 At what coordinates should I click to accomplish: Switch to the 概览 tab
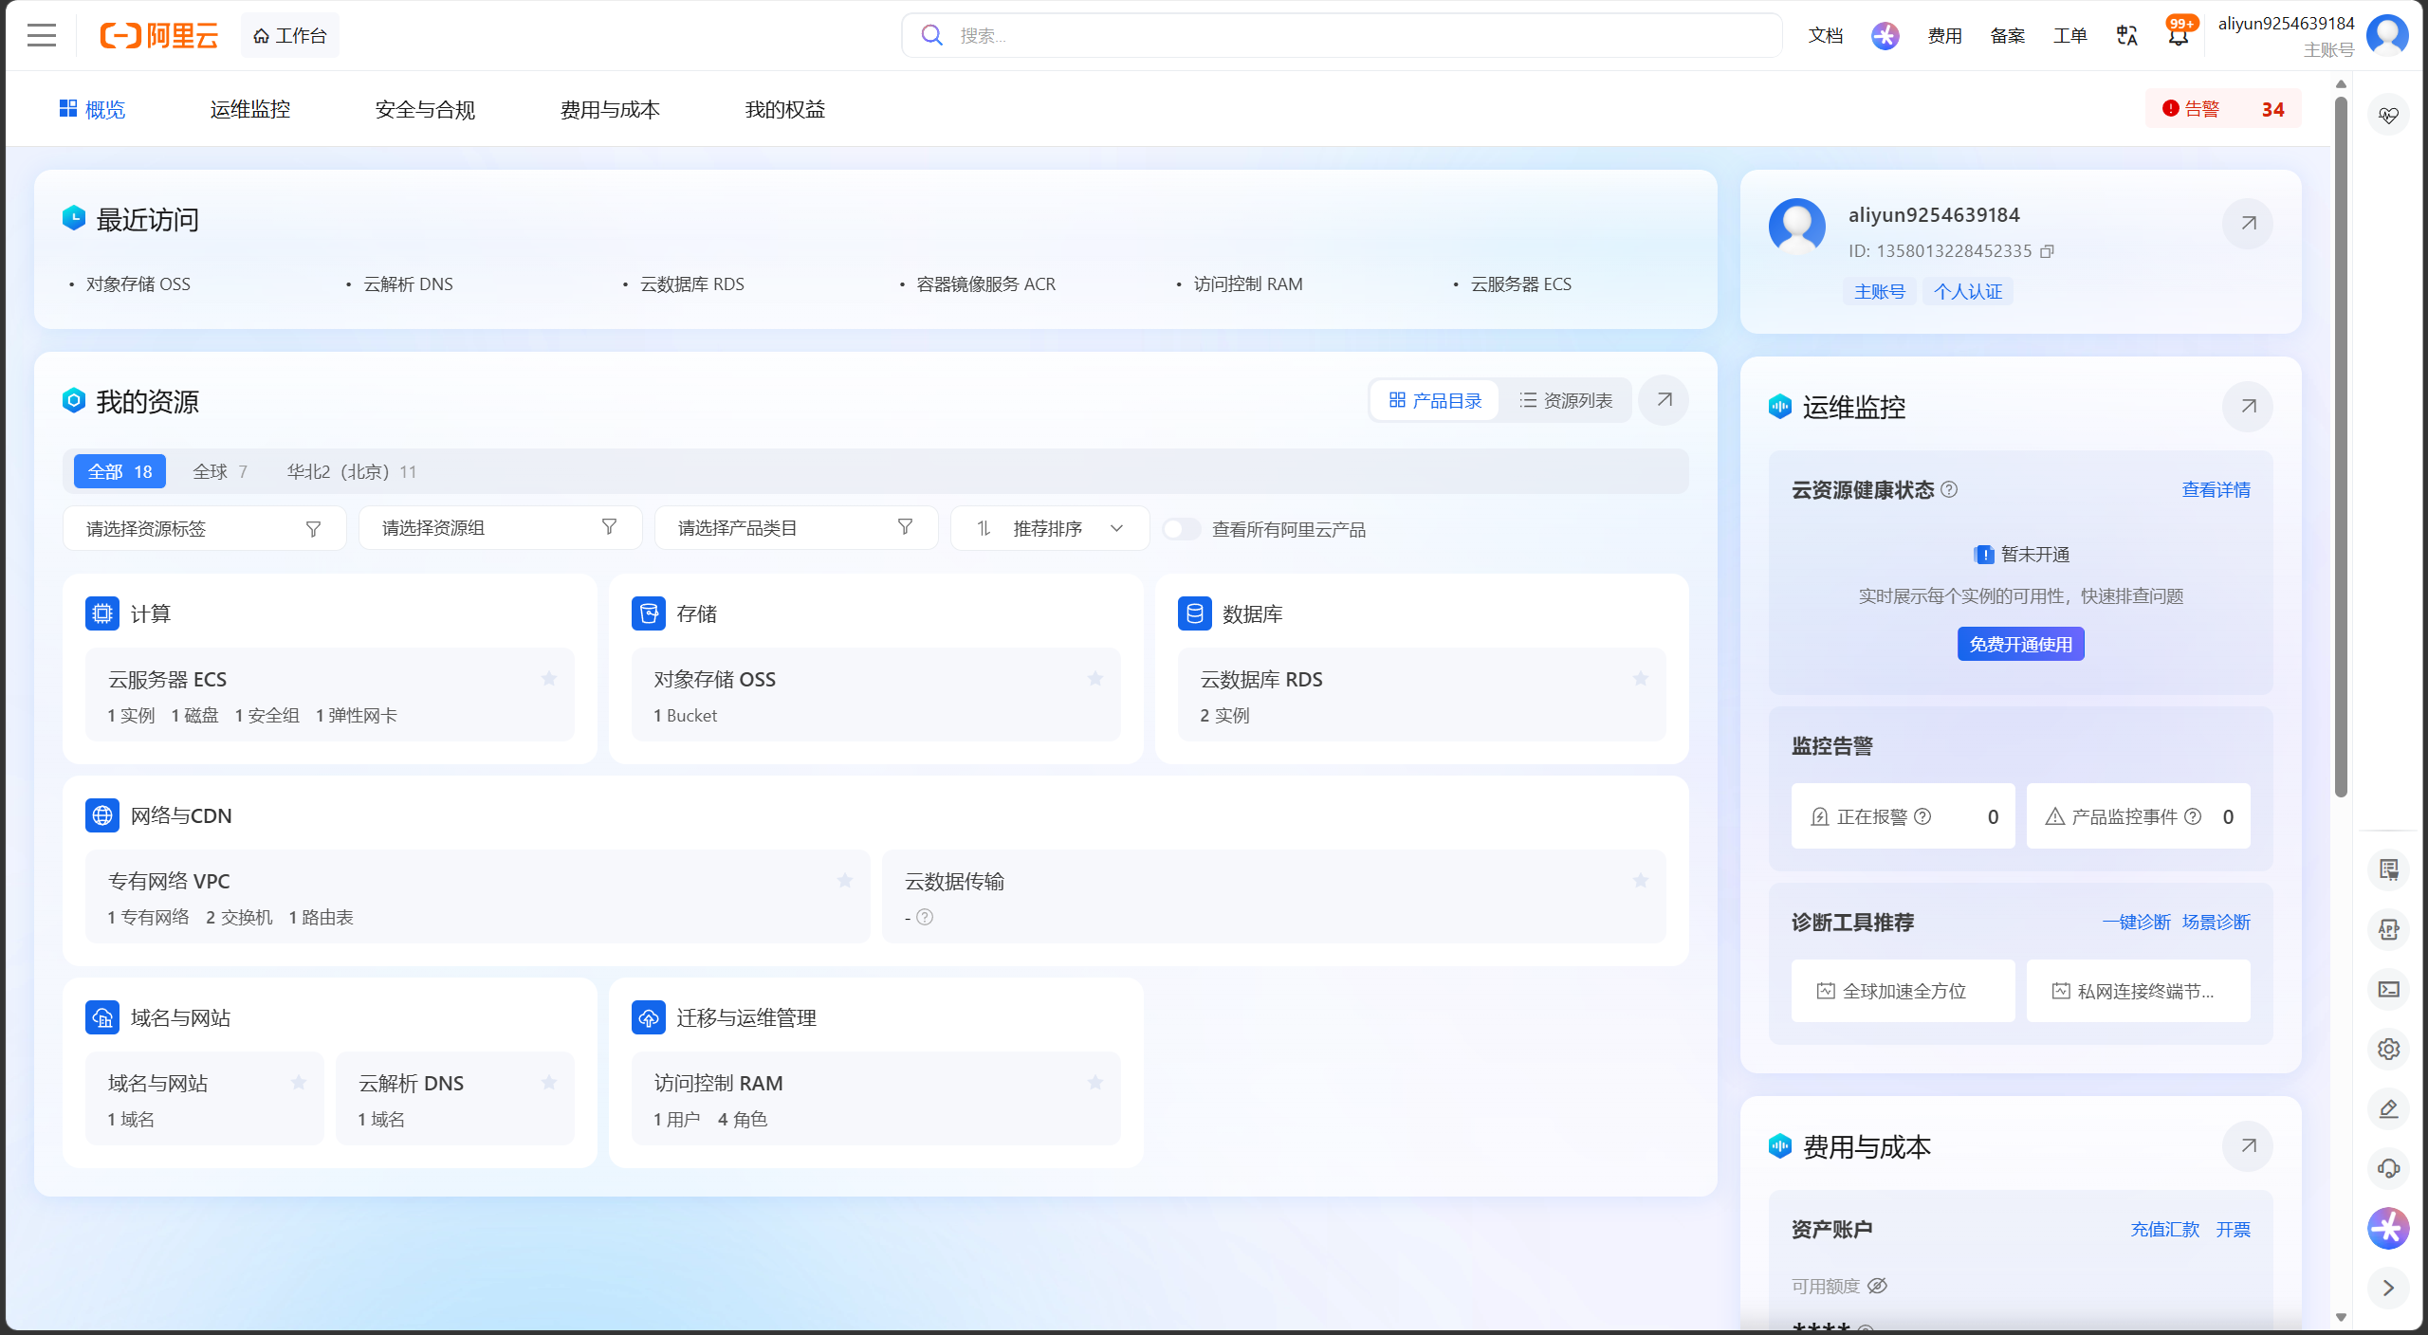click(x=92, y=110)
